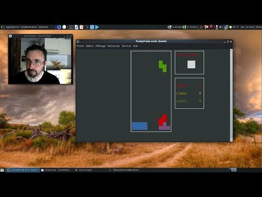This screenshot has height=197, width=262.
Task: Open the Applications menu
Action: [x=13, y=27]
